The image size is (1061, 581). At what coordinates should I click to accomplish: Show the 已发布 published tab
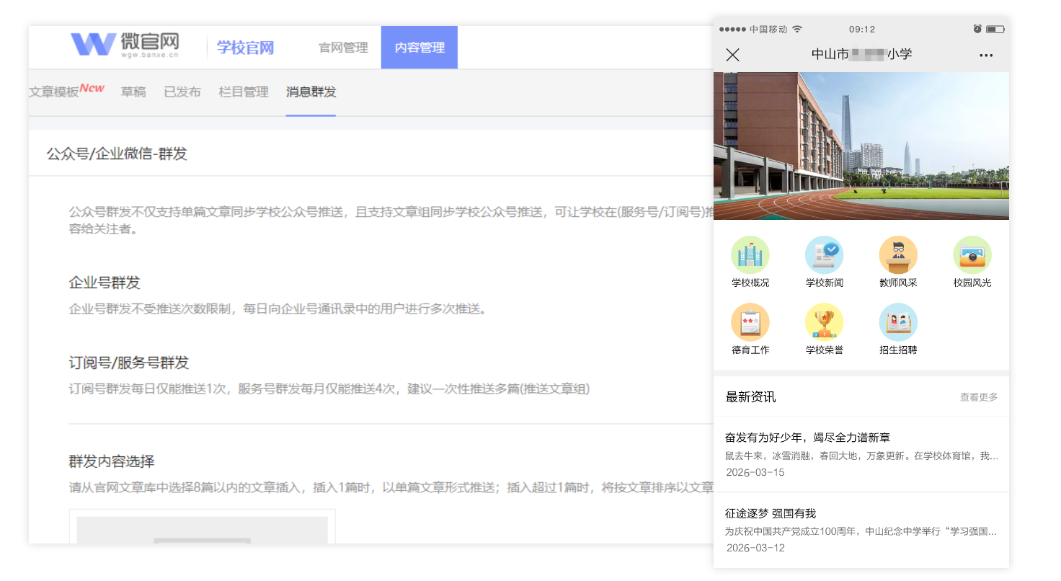[182, 92]
